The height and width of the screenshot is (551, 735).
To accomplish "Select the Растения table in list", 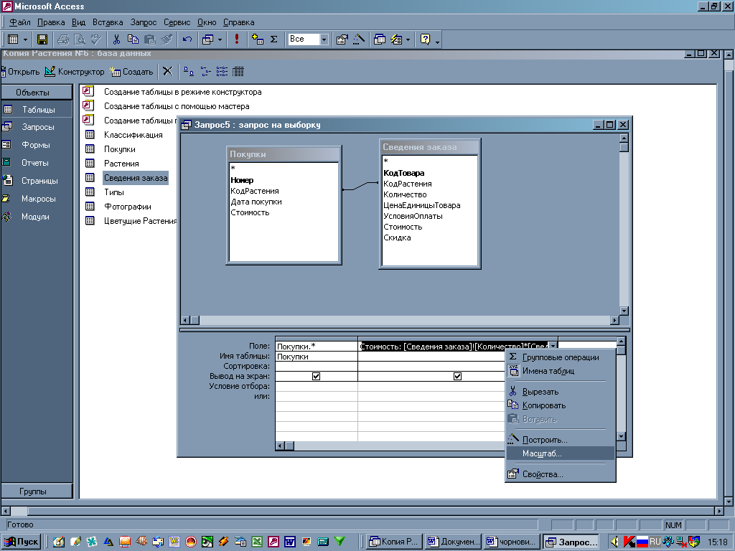I will pyautogui.click(x=121, y=164).
